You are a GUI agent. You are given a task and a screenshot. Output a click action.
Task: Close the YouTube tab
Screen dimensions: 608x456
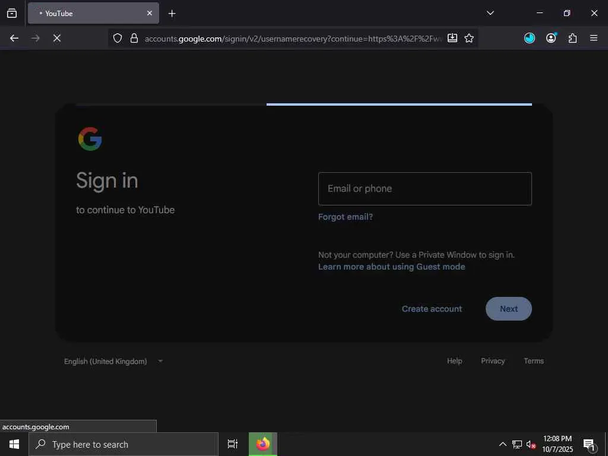tap(149, 13)
